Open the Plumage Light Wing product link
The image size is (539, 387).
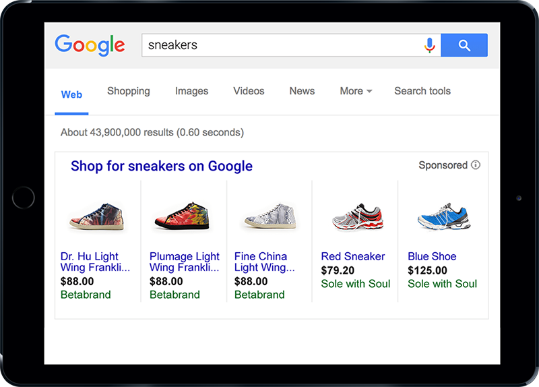pos(184,262)
